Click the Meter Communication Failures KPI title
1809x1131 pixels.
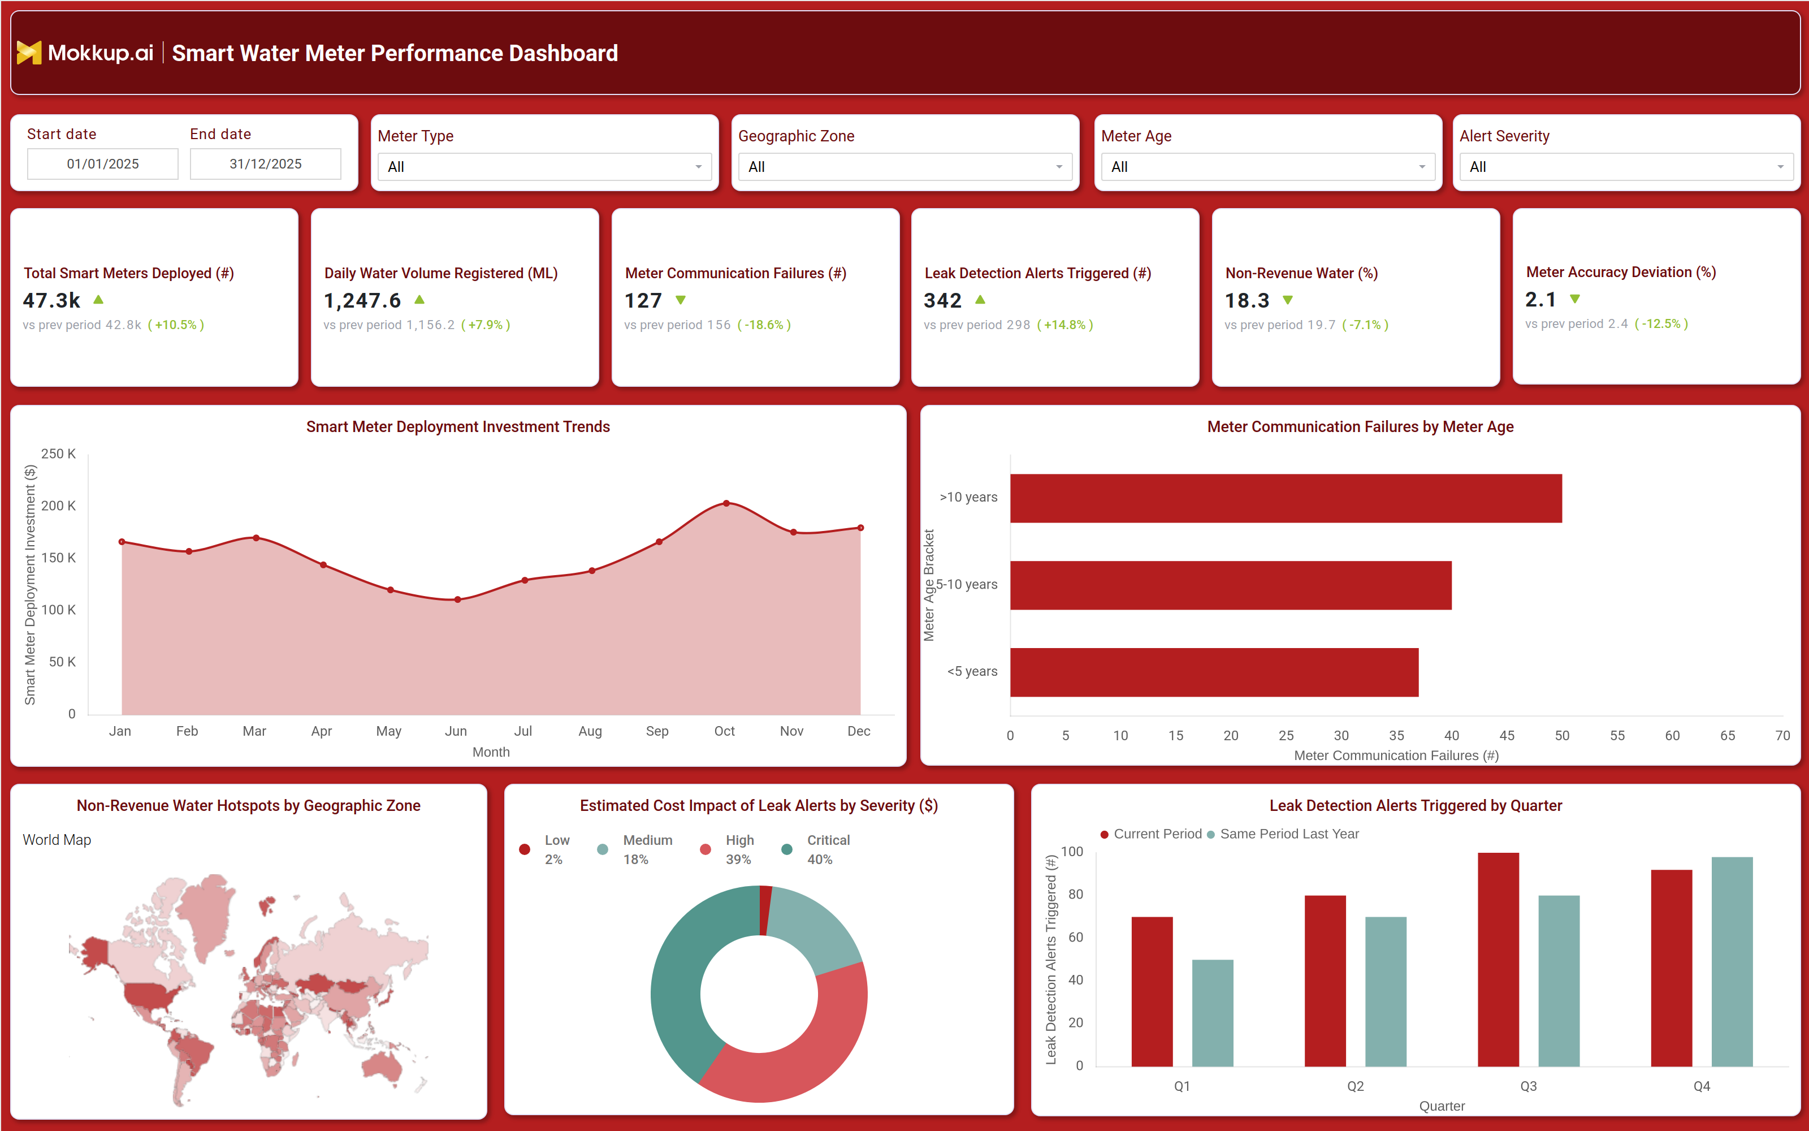pyautogui.click(x=735, y=273)
